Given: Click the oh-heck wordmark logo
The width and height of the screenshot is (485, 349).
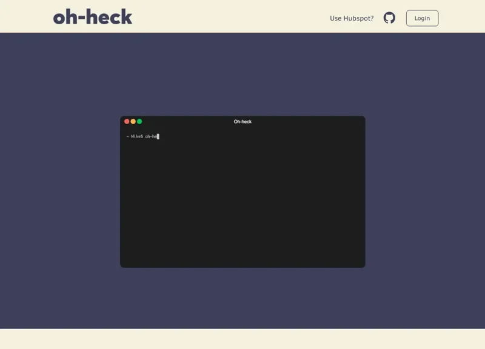Looking at the screenshot, I should coord(92,18).
